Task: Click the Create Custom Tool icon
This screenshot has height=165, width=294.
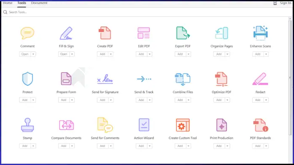Action: tap(183, 125)
